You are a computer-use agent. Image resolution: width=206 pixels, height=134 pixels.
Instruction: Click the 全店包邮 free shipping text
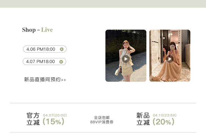[x=102, y=118]
